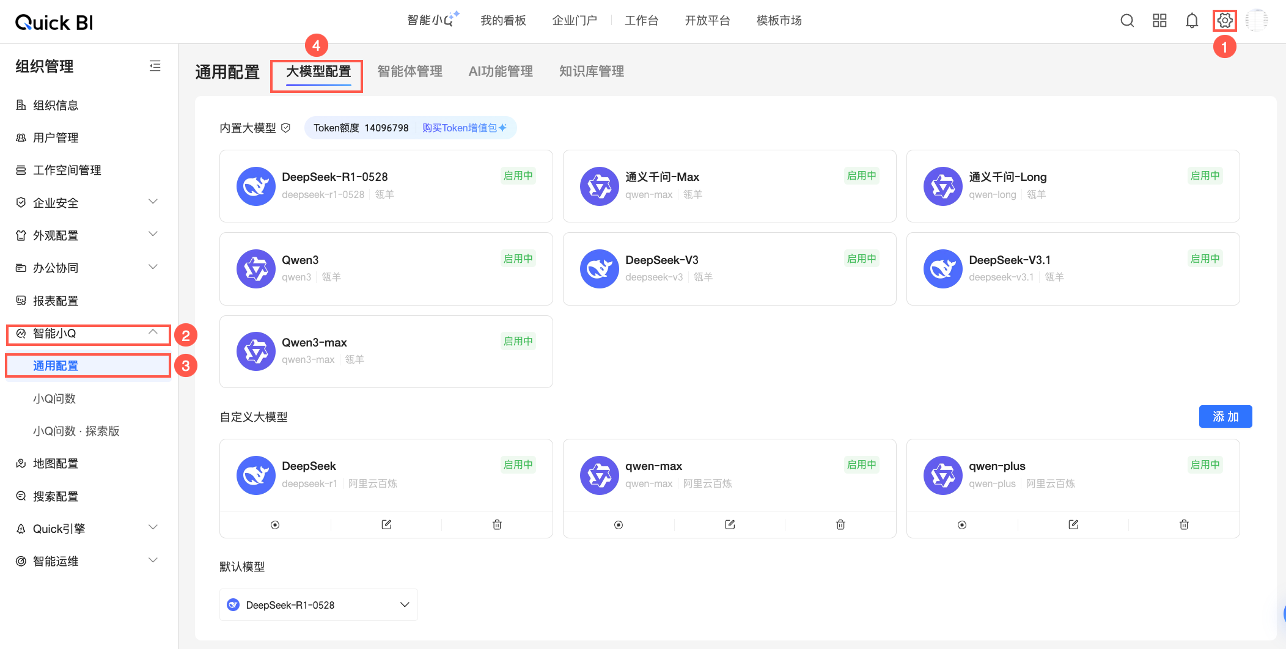This screenshot has height=649, width=1286.
Task: Click the 通义千问-Max model logo
Action: tap(599, 186)
